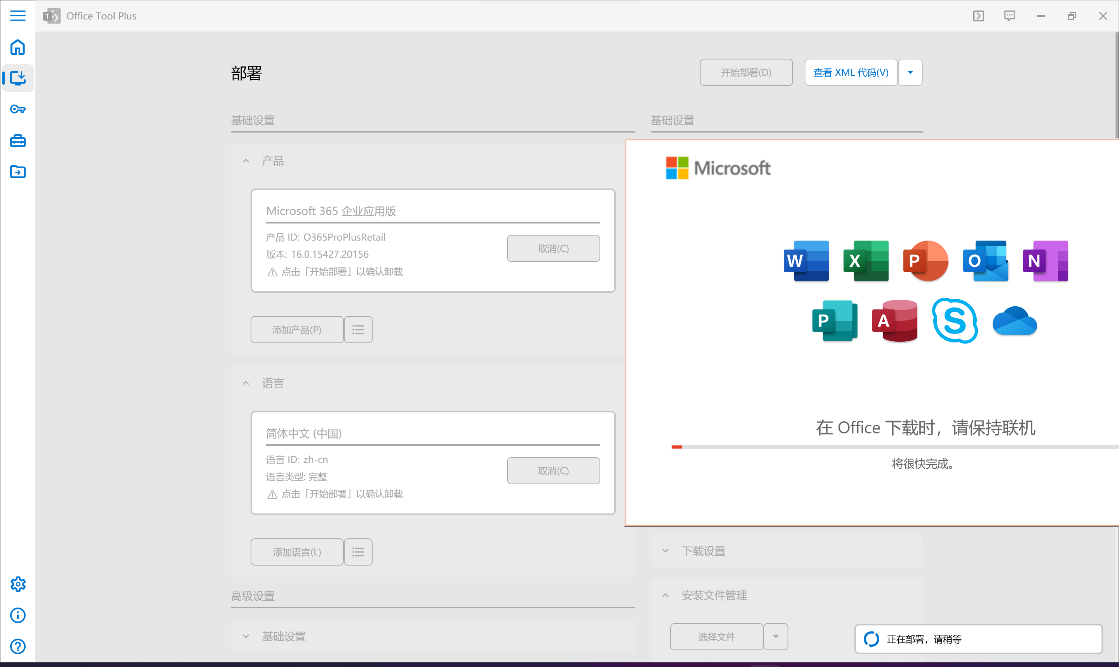Expand the 下载设置 section
The width and height of the screenshot is (1119, 667).
665,551
